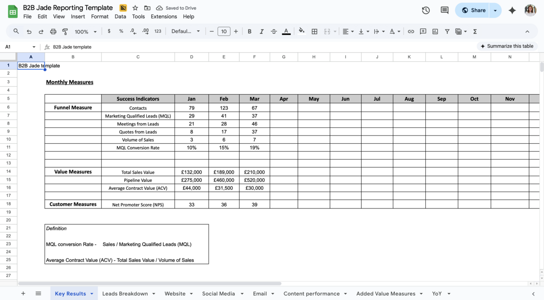
Task: Open the borders menu
Action: (x=314, y=31)
